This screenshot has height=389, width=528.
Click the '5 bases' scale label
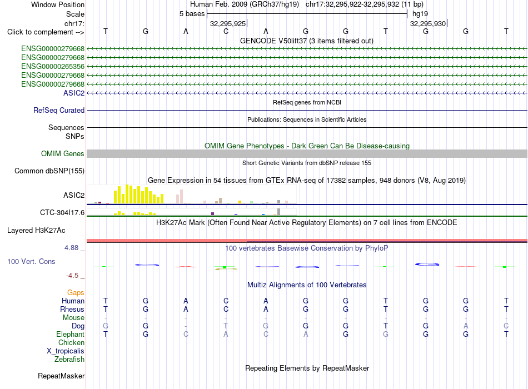[x=192, y=14]
